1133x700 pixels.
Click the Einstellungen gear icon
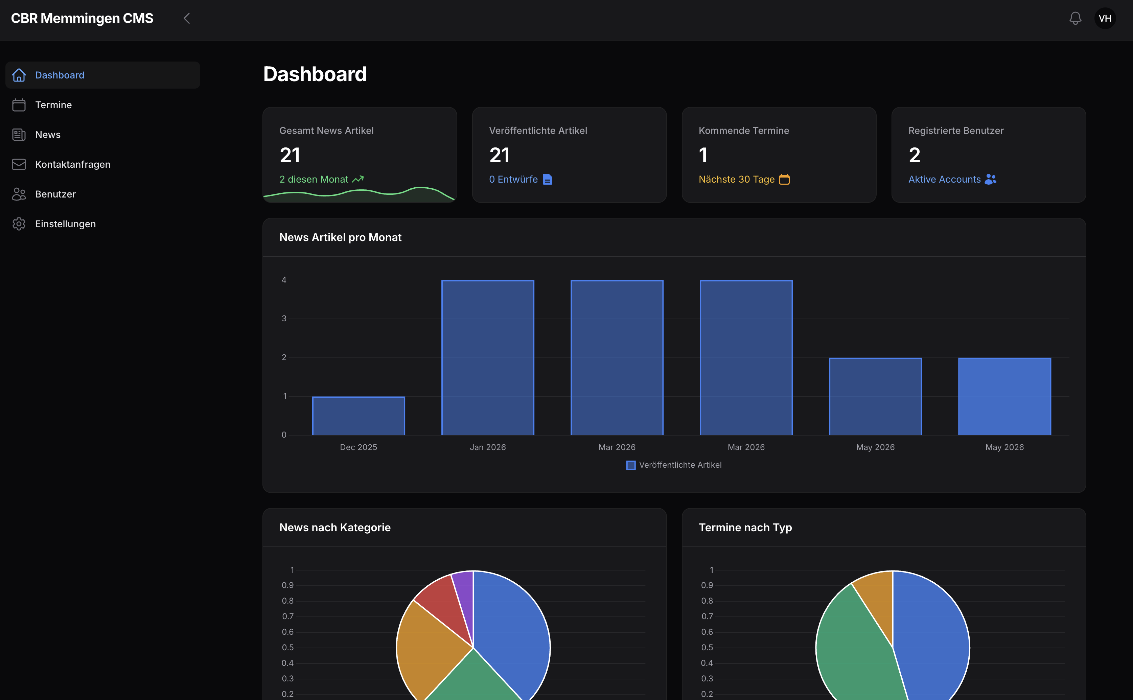coord(19,224)
